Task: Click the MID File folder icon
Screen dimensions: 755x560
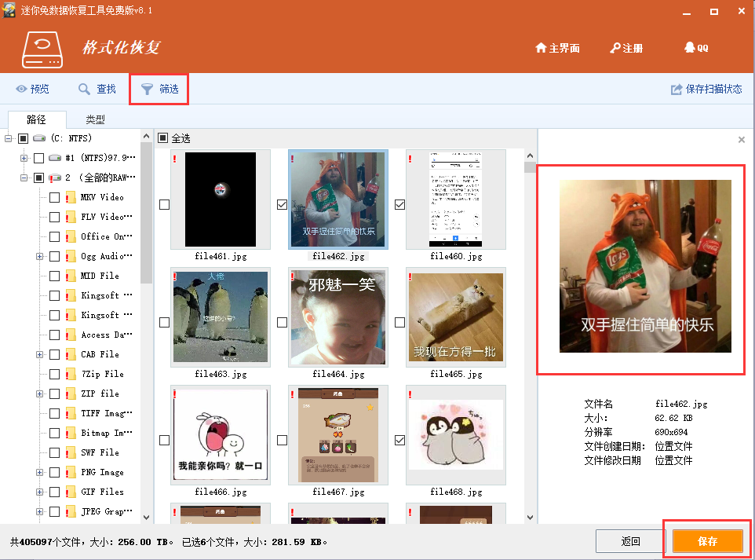Action: click(x=71, y=276)
